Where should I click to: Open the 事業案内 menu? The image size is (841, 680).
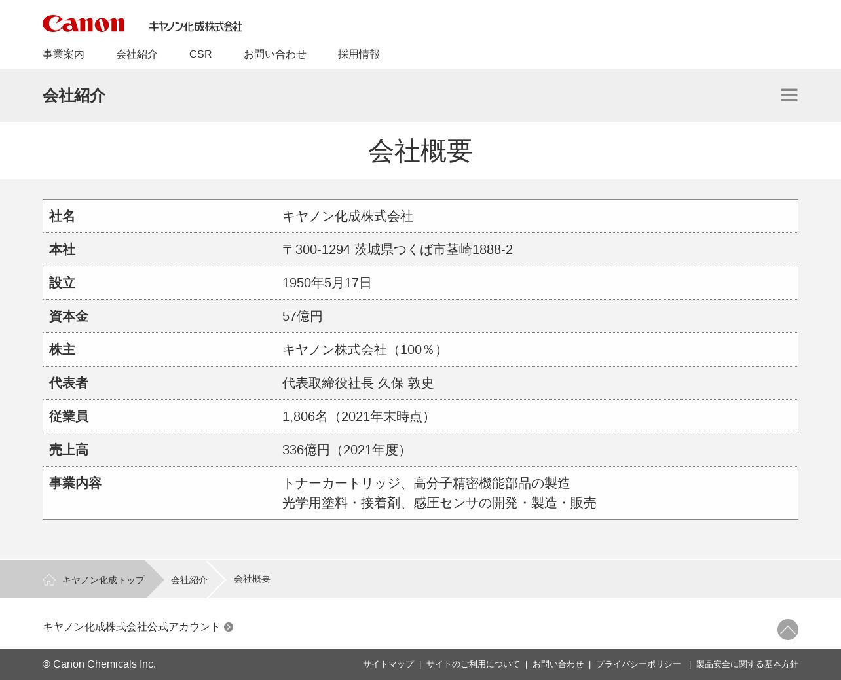[64, 54]
